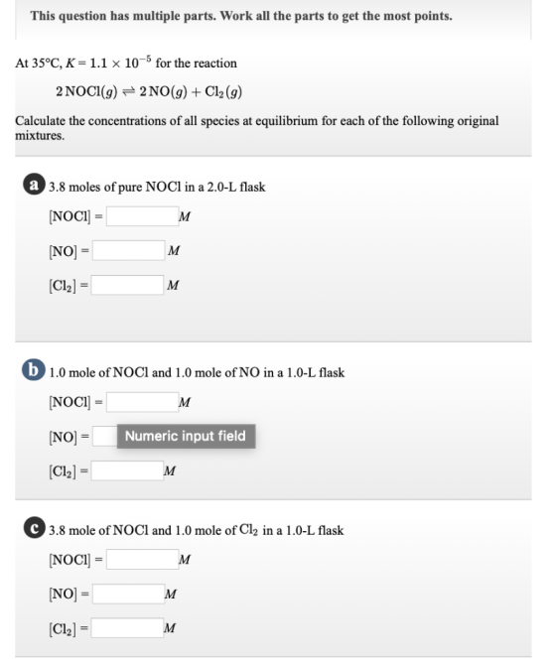Focus the [NOCl] input field in part b
Image resolution: width=556 pixels, height=664 pixels.
click(x=143, y=402)
